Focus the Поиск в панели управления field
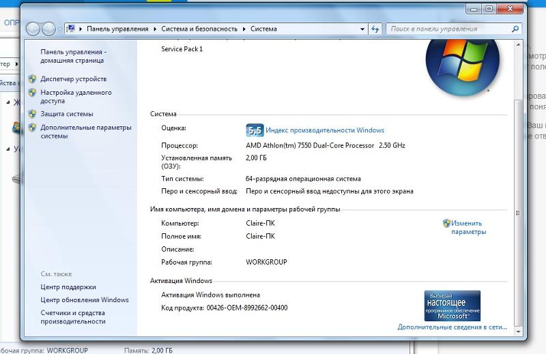Screen dimensions: 546x354 pyautogui.click(x=448, y=29)
